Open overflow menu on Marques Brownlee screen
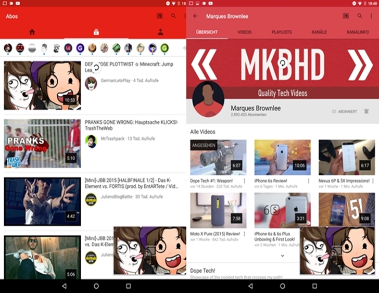This screenshot has height=293, width=379. pyautogui.click(x=371, y=16)
